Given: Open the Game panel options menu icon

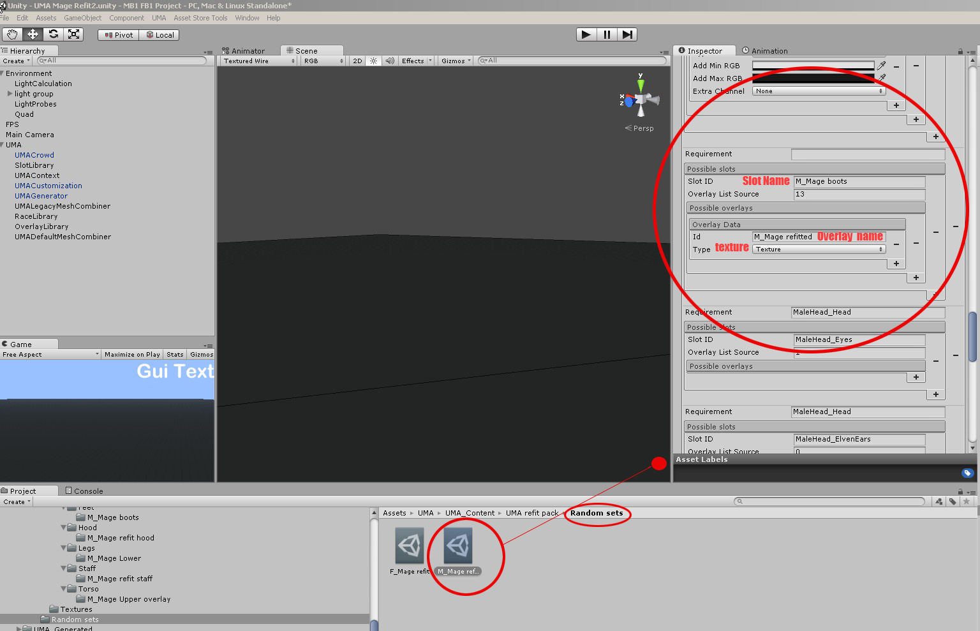Looking at the screenshot, I should click(208, 345).
